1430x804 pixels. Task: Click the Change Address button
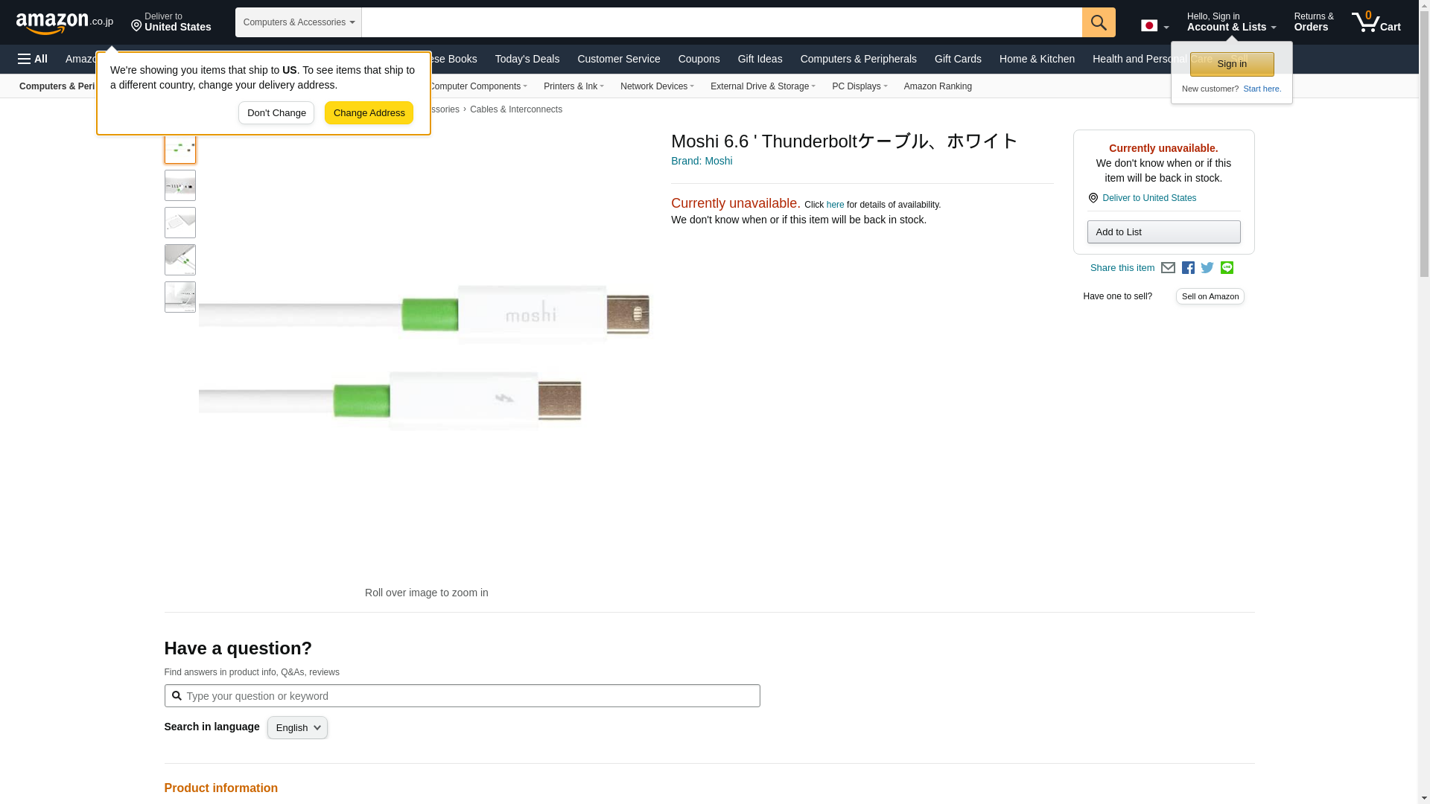coord(369,113)
